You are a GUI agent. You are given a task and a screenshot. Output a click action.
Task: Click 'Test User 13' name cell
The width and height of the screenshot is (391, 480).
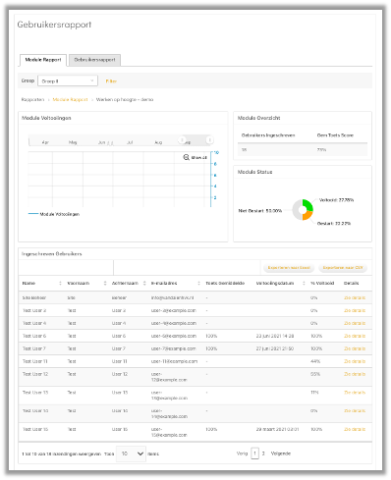click(x=35, y=393)
